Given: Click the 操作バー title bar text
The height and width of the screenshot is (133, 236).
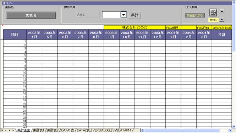Looking at the screenshot, I should (7, 3).
